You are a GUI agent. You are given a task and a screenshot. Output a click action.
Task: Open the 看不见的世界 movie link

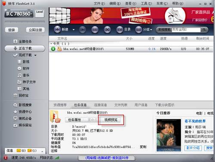point(195,121)
